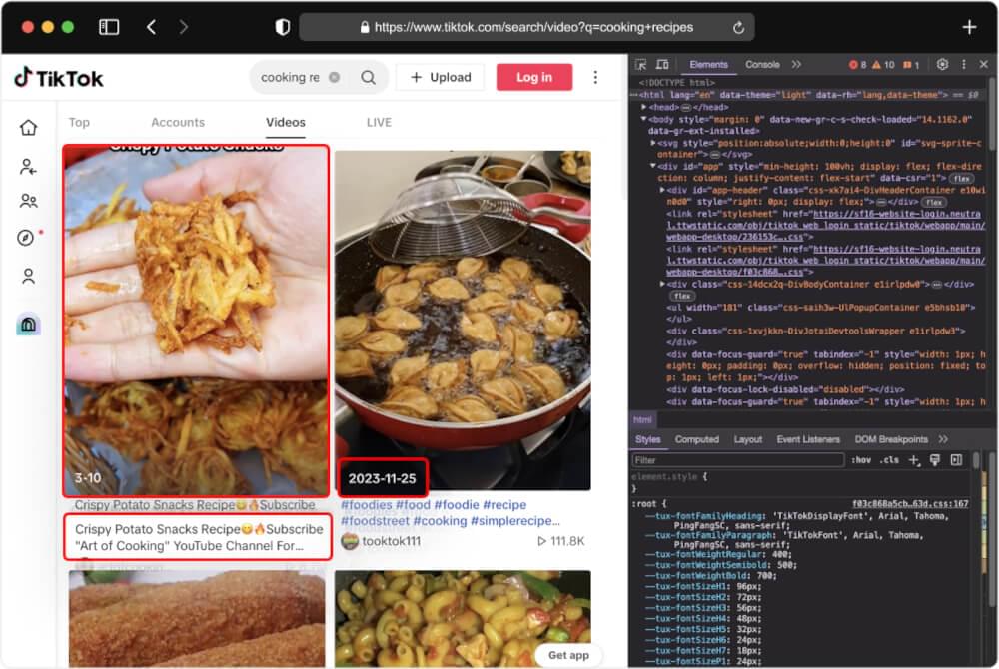Clear the search text with the X icon
This screenshot has width=999, height=669.
(x=334, y=77)
